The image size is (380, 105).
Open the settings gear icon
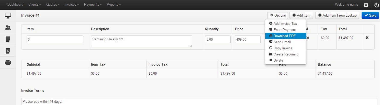pos(366,5)
